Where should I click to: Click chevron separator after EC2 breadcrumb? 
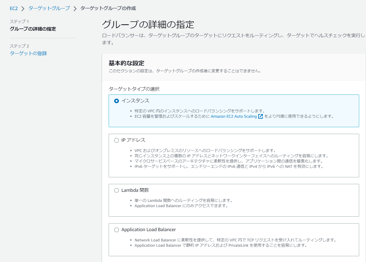23,9
